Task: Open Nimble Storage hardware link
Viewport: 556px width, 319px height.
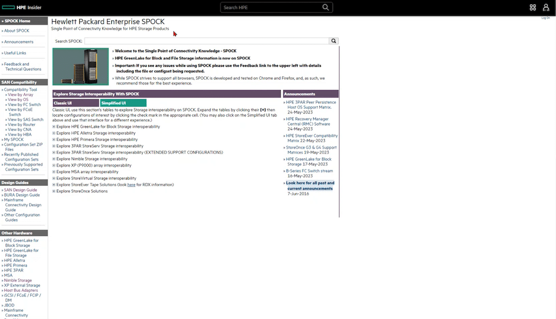Action: pos(18,280)
